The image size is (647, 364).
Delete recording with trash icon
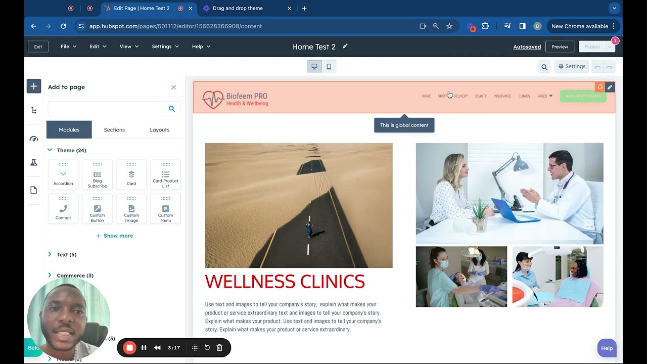tap(219, 348)
